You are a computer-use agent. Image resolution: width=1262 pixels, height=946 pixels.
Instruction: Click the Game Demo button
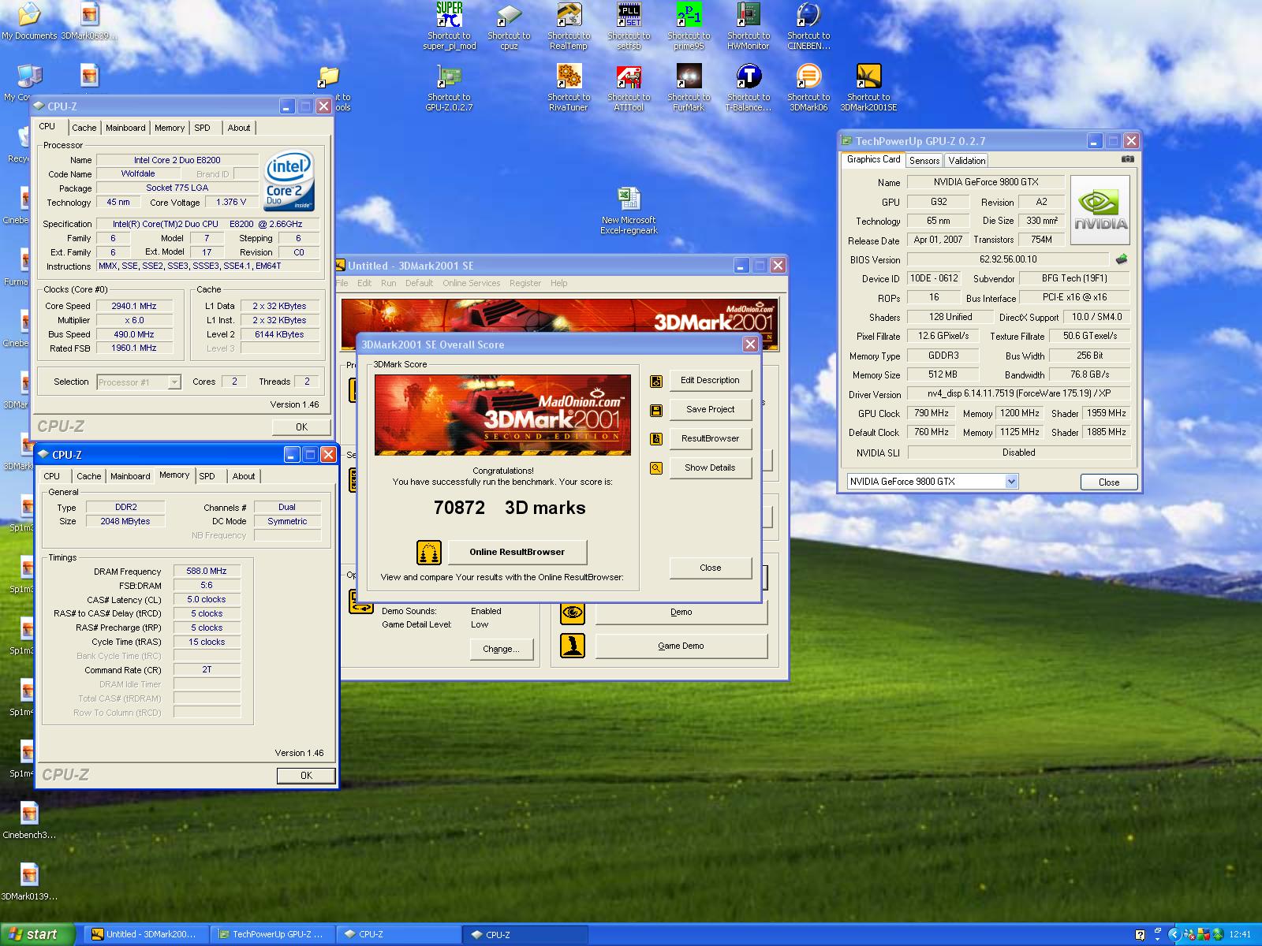681,646
